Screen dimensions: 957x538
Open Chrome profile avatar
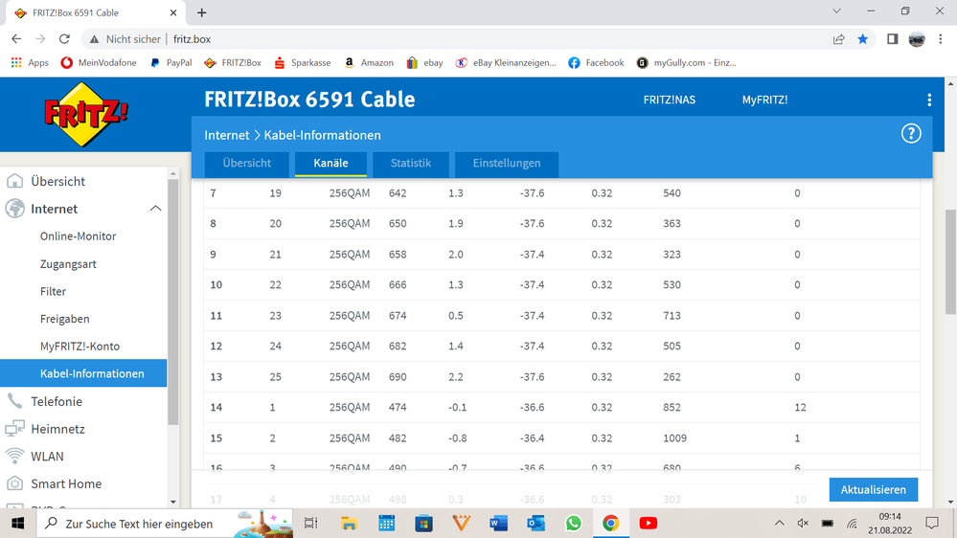(x=917, y=39)
